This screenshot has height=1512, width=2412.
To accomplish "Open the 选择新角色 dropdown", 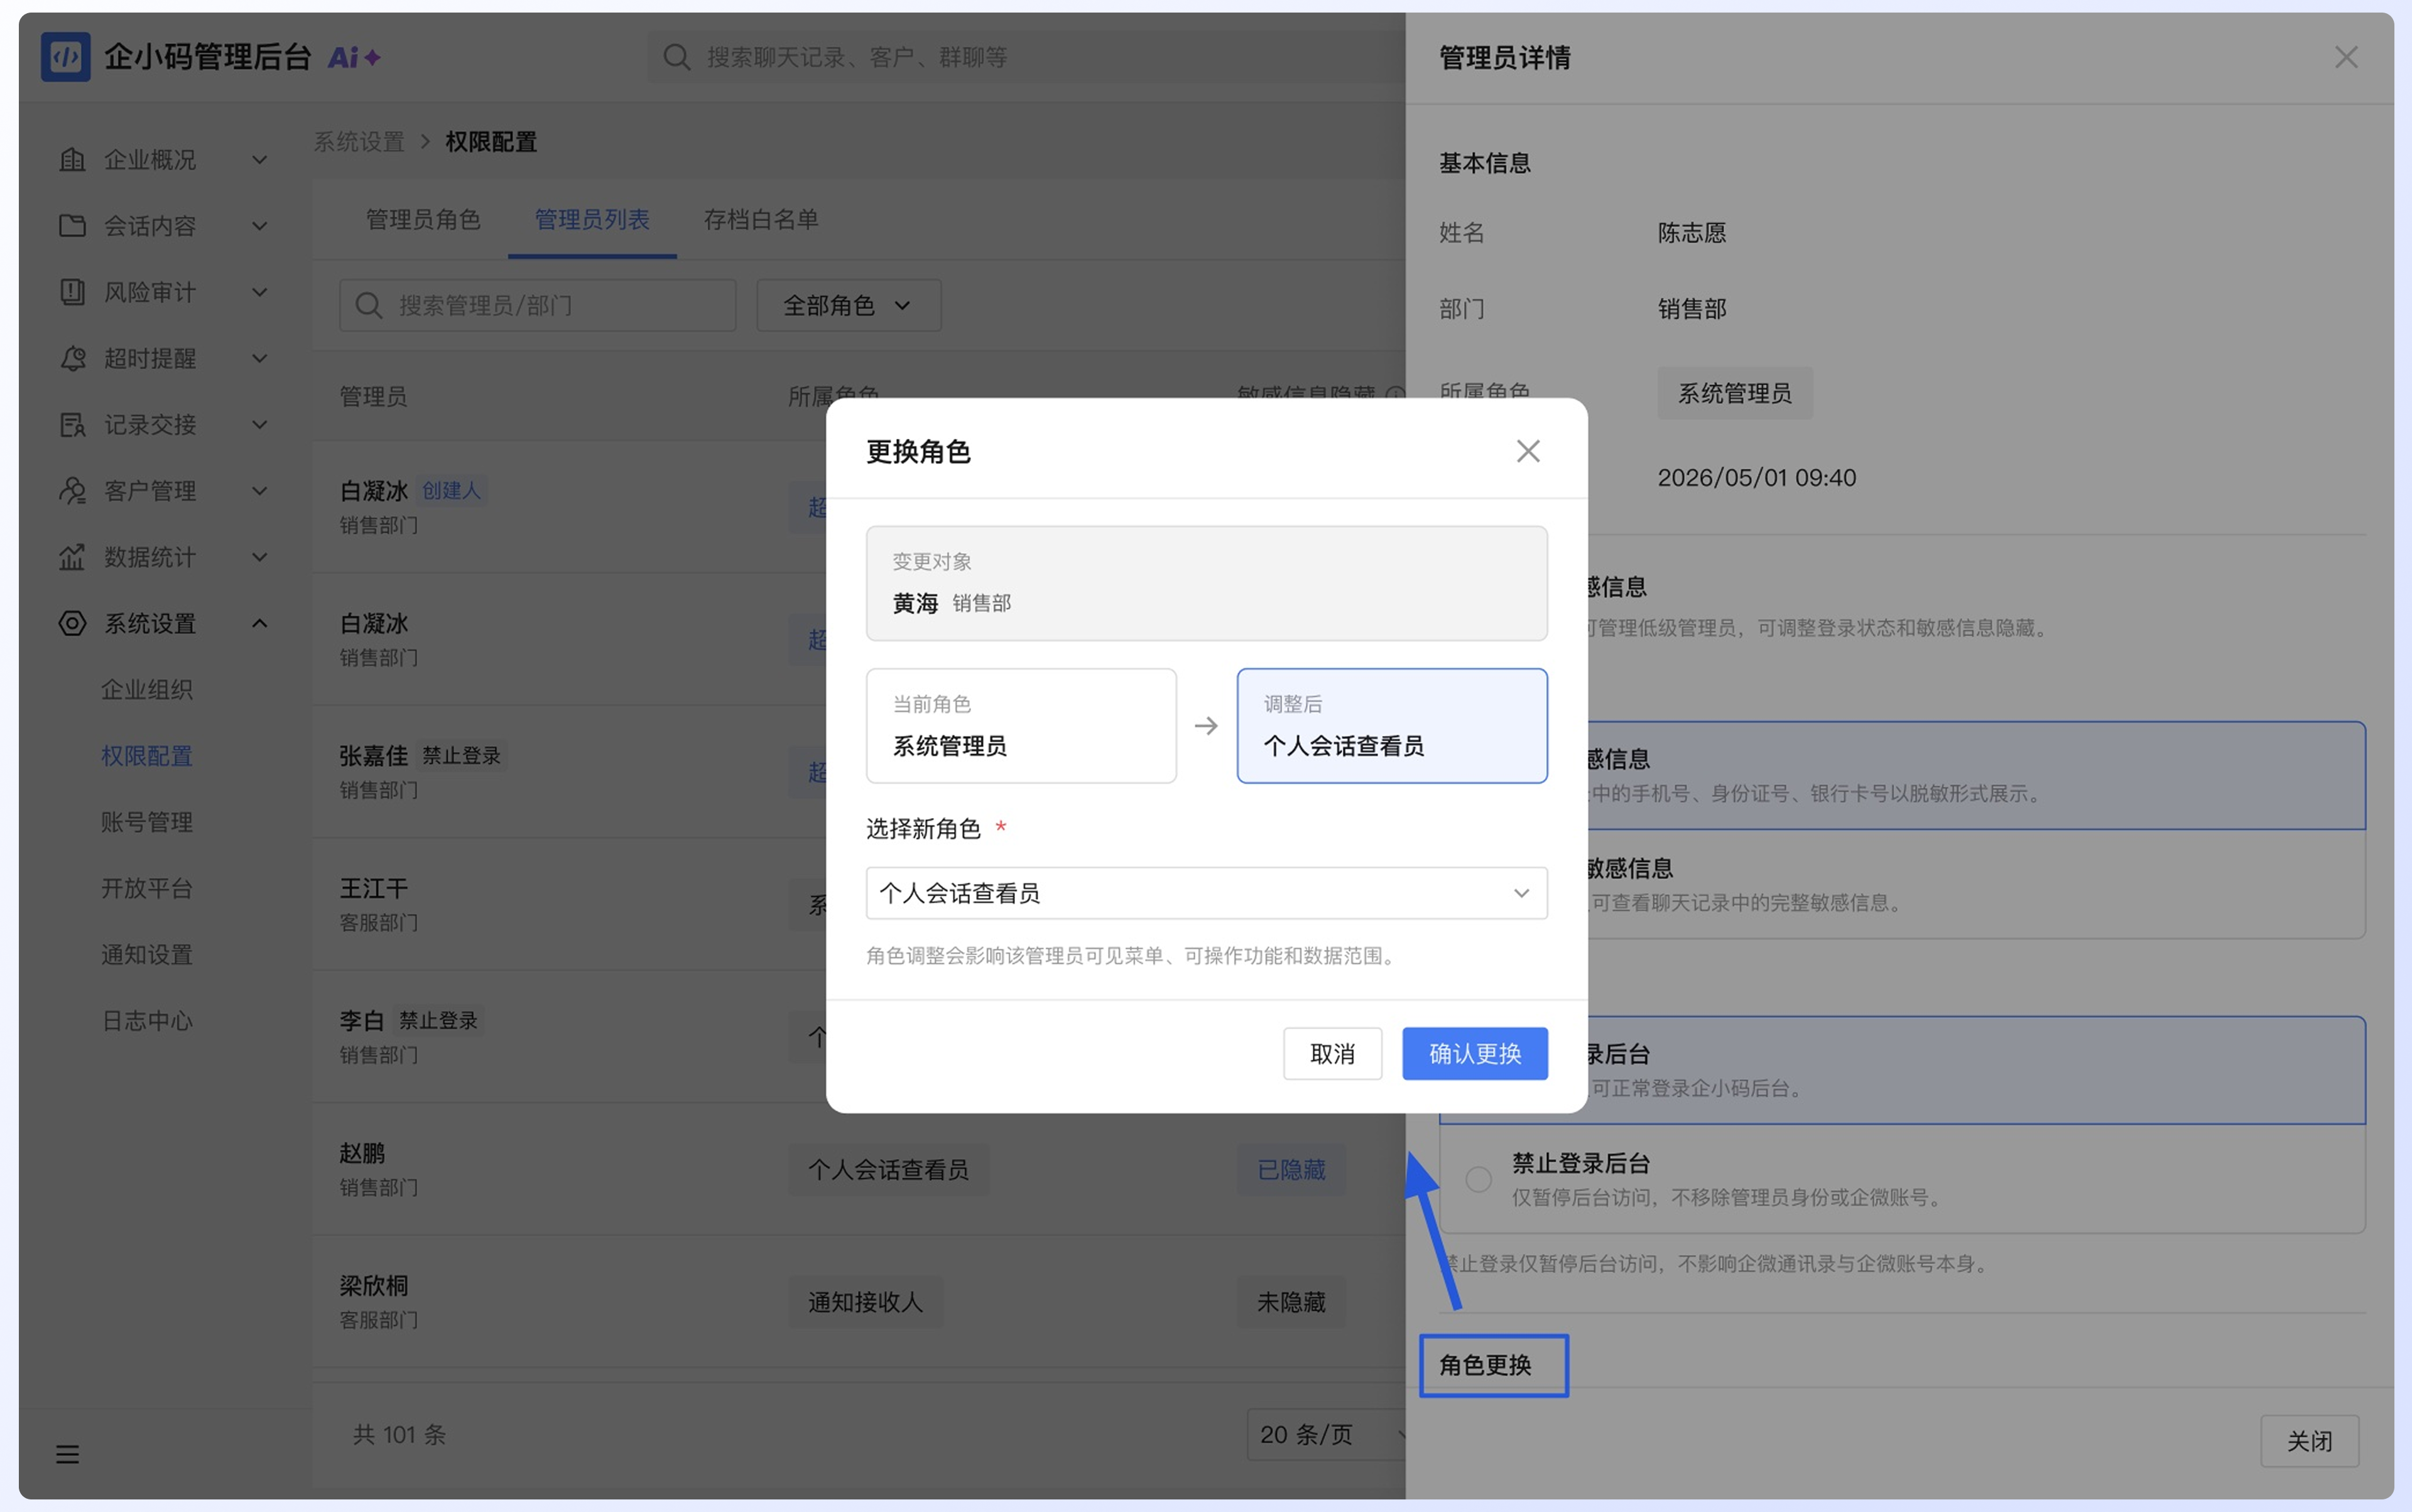I will coord(1207,893).
